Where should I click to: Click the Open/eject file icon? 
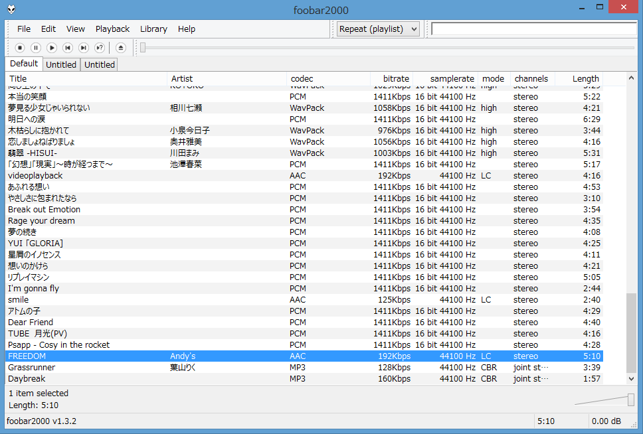(x=121, y=48)
